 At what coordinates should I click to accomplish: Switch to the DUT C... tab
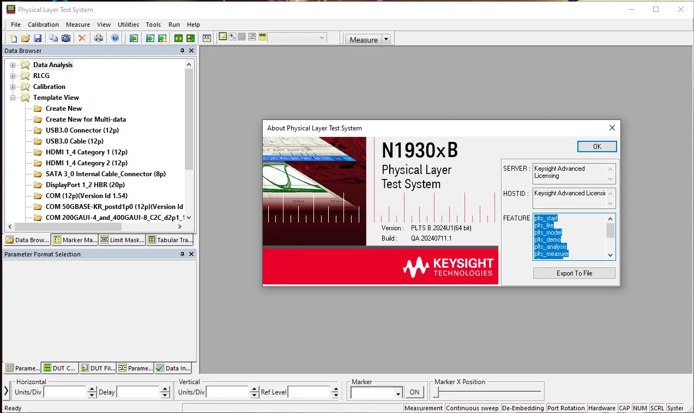(60, 368)
